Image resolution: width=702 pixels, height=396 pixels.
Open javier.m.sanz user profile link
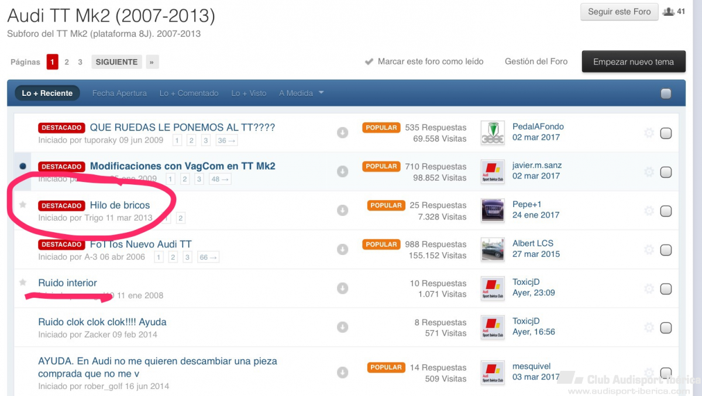pos(536,166)
